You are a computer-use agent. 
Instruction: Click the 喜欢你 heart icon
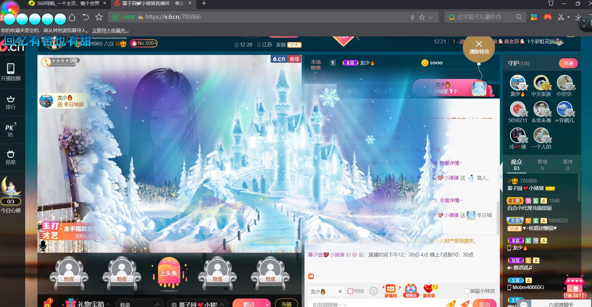pyautogui.click(x=429, y=291)
